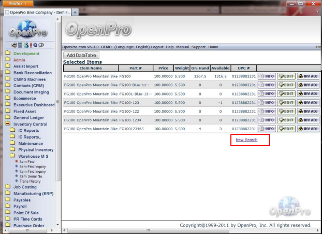Viewport: 322px width, 234px height.
Task: Open the Trans History tree item
Action: [x=30, y=181]
